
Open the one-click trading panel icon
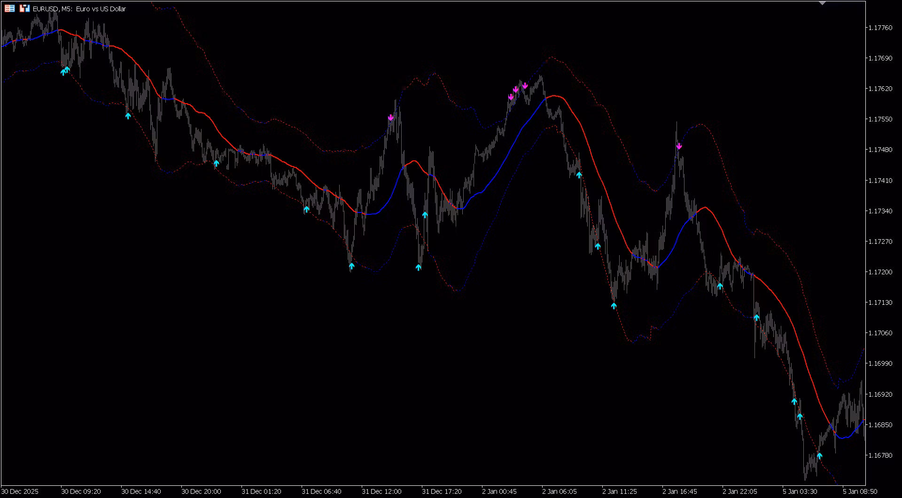pos(9,8)
